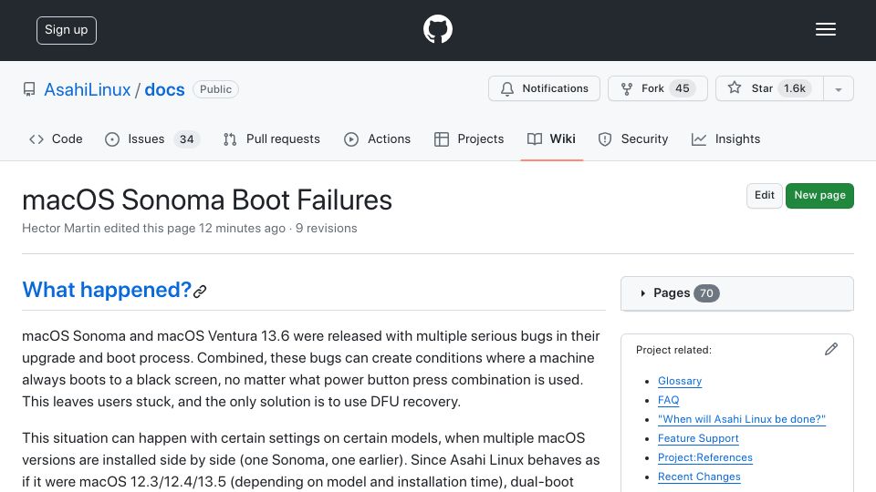Image resolution: width=876 pixels, height=492 pixels.
Task: Open the Projects tab
Action: tap(469, 138)
